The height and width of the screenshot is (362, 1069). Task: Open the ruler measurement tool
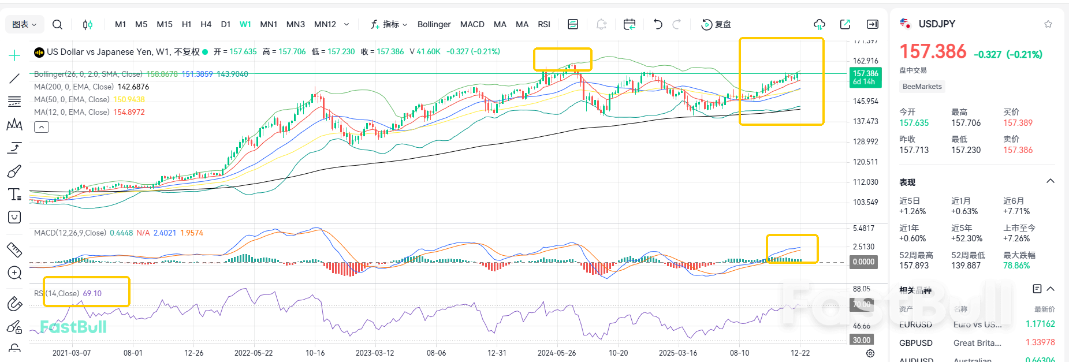(x=14, y=249)
